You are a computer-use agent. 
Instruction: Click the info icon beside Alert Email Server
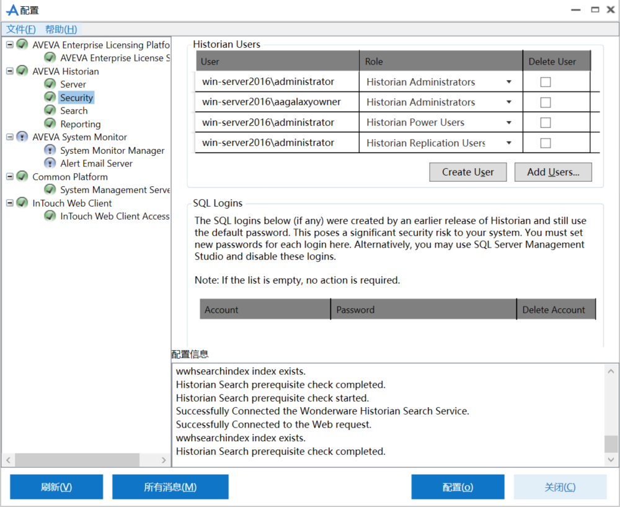[50, 163]
